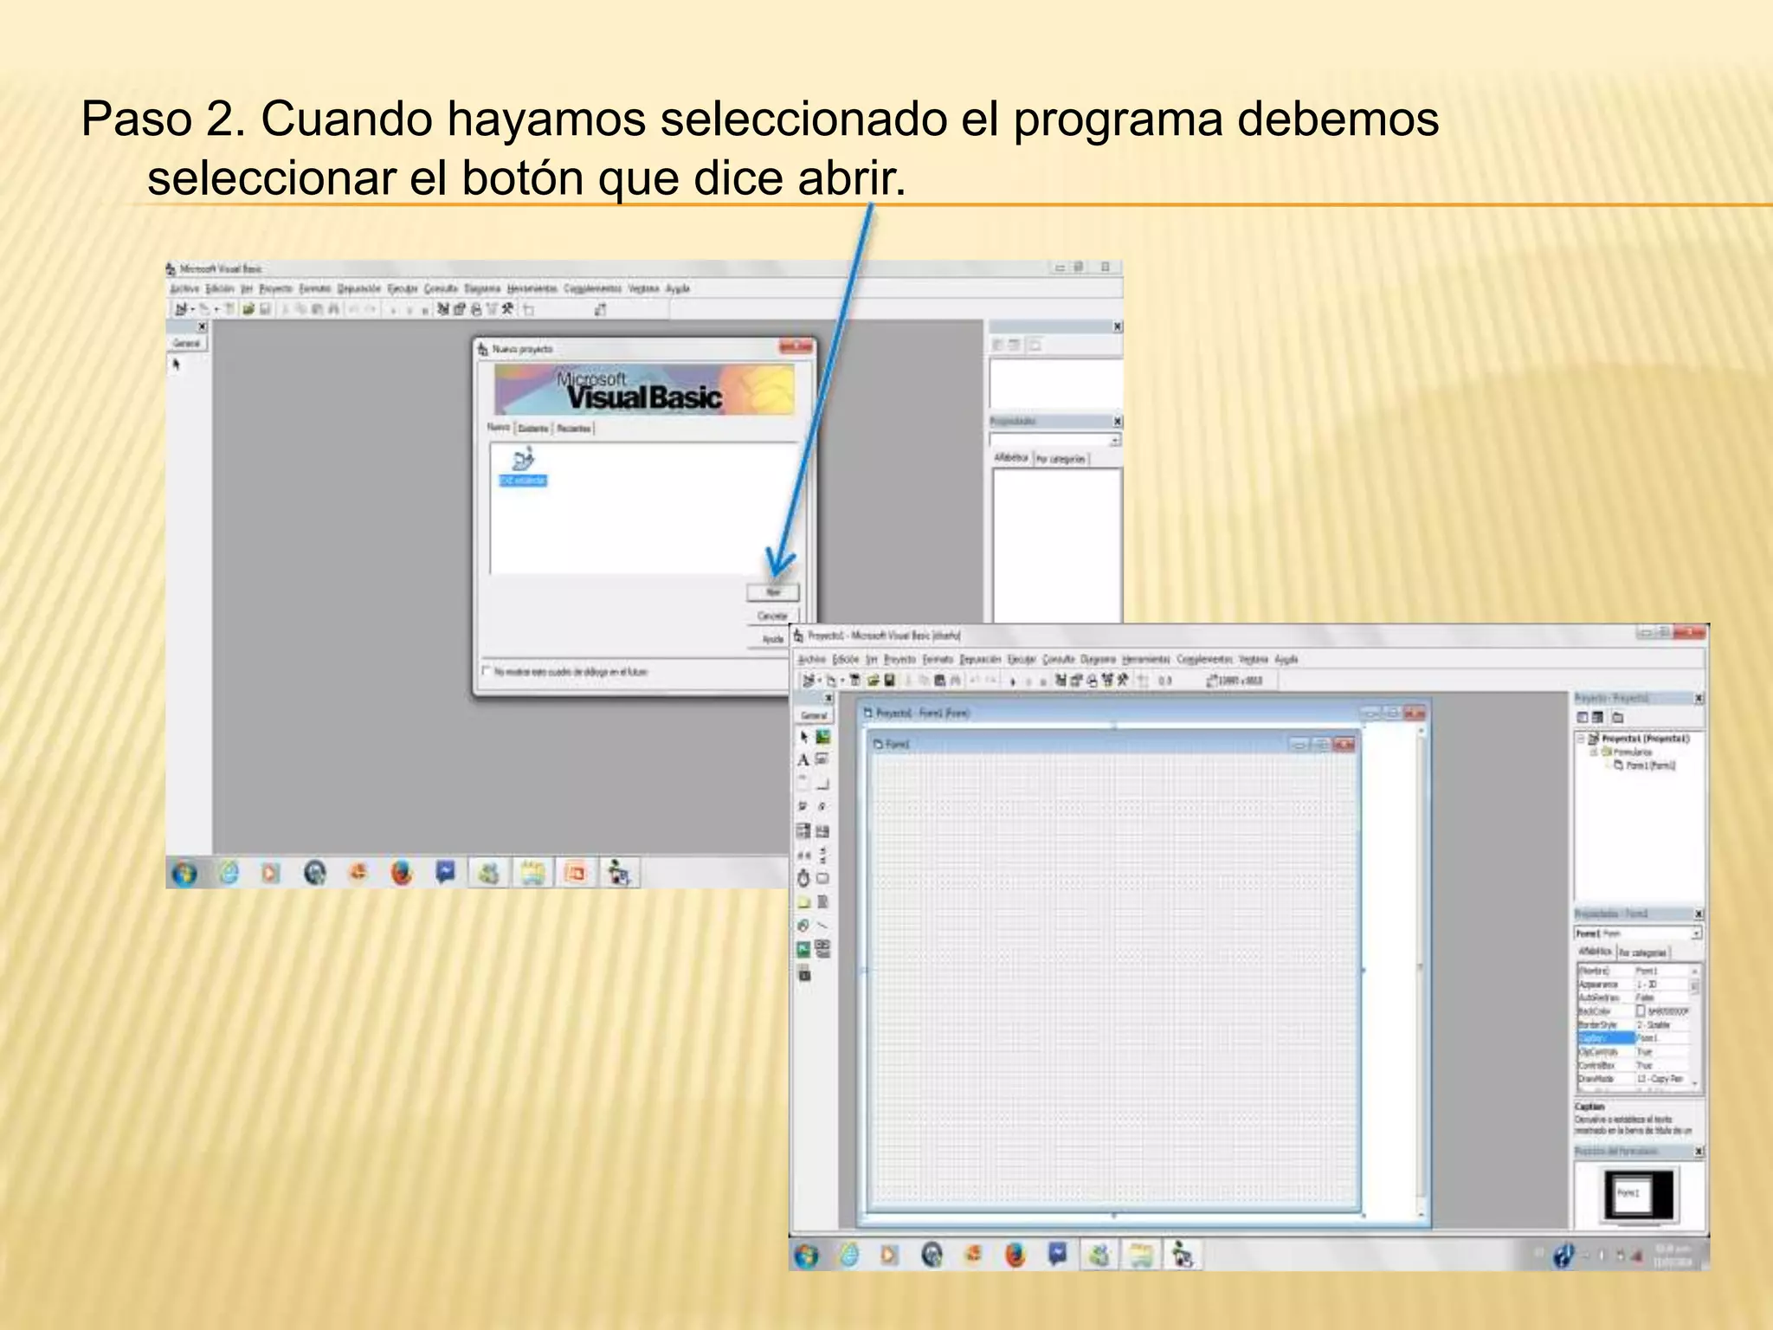Select the Caption property row
1773x1330 pixels.
pyautogui.click(x=1633, y=1037)
